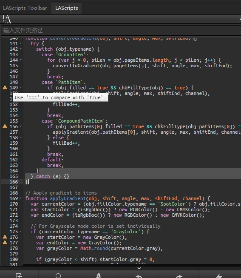Run script with lightning bolt icon
Screen dimensions: 241x278
[x=219, y=276]
